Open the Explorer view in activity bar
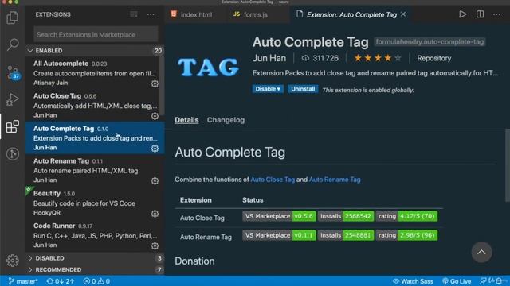The image size is (510, 286). point(13,17)
